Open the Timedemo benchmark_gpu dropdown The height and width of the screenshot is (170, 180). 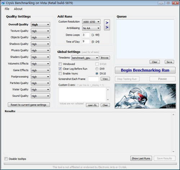point(85,58)
